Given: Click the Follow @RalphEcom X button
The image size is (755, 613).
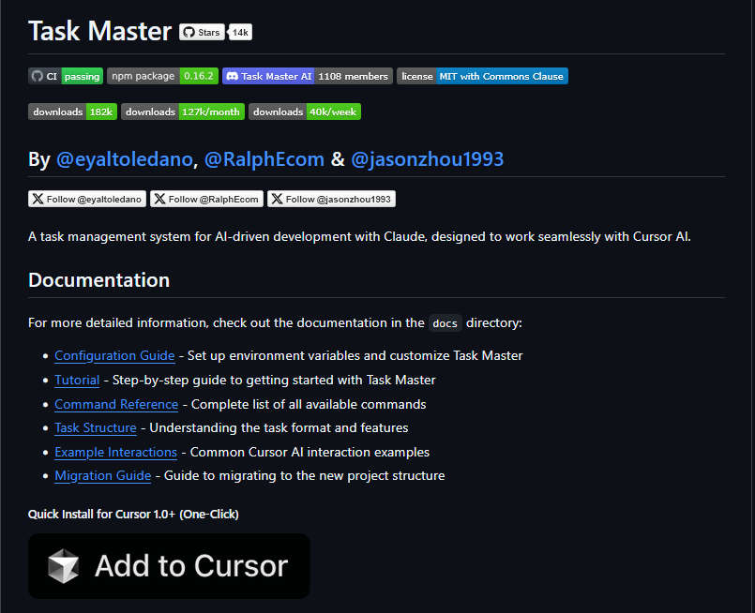Looking at the screenshot, I should (206, 199).
